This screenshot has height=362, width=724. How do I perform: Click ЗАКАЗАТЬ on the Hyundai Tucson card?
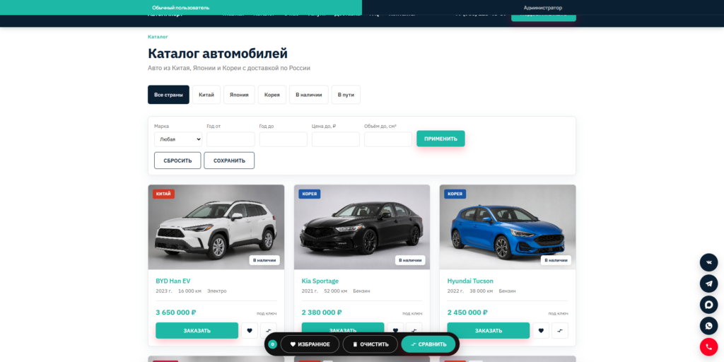pyautogui.click(x=489, y=331)
